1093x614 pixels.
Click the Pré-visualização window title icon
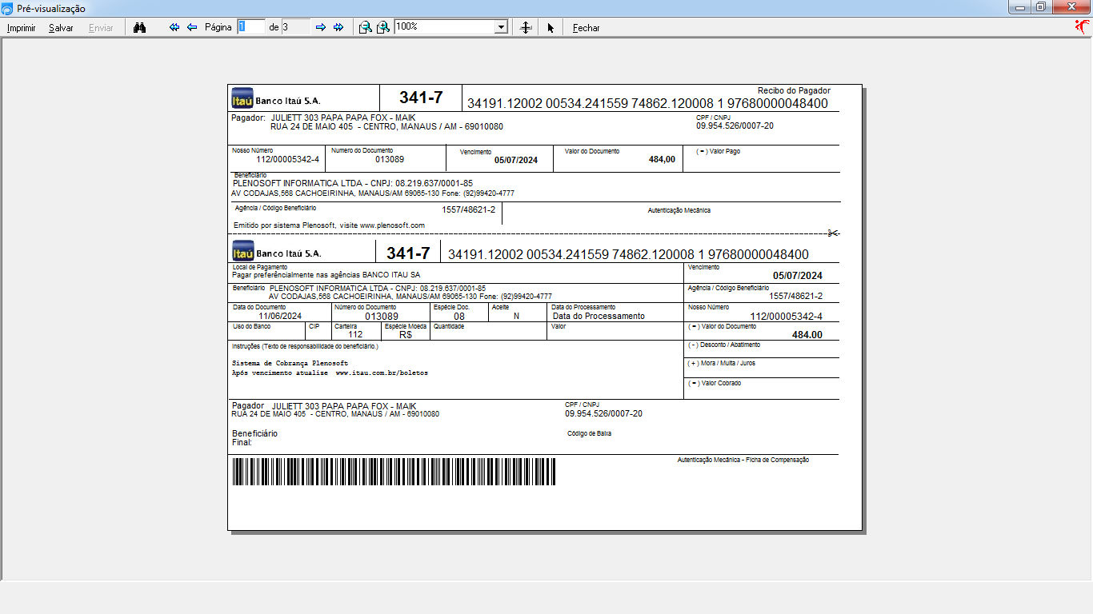[x=7, y=8]
